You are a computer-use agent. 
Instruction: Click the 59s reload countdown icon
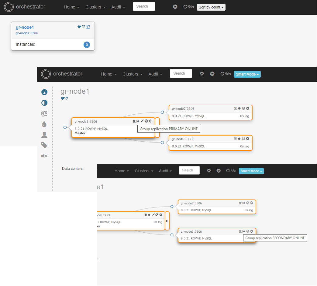[185, 7]
